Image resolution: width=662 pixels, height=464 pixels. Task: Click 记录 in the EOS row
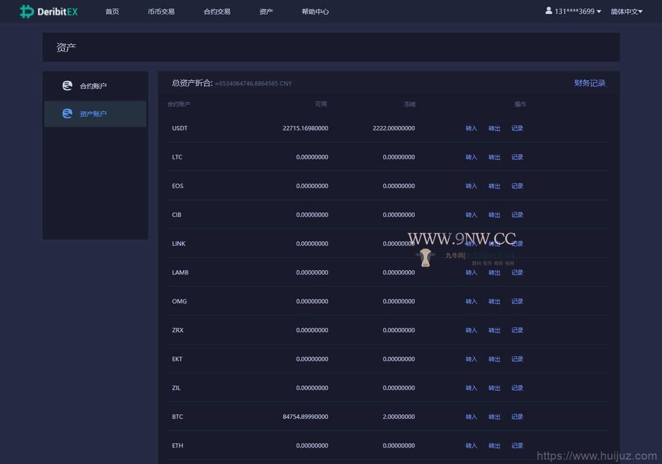coord(517,186)
